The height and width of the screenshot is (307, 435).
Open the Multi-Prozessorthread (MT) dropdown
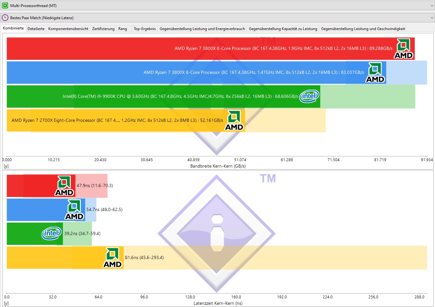pyautogui.click(x=217, y=5)
